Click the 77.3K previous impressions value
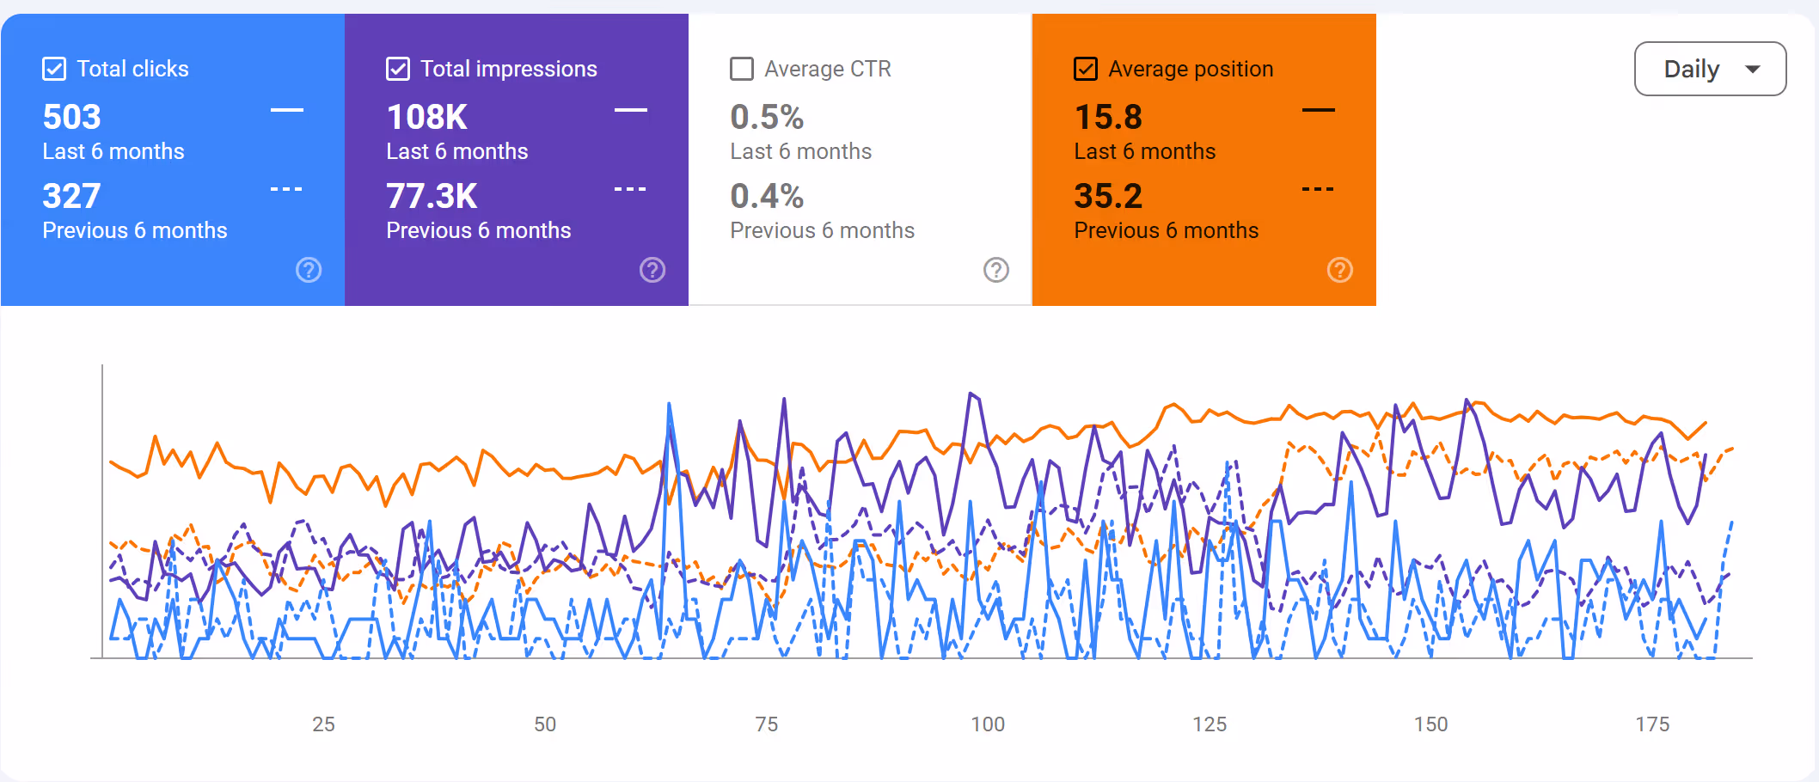1819x782 pixels. [x=432, y=196]
